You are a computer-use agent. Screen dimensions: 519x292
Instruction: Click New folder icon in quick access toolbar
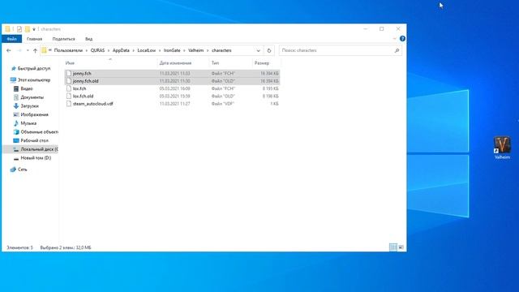pyautogui.click(x=27, y=29)
